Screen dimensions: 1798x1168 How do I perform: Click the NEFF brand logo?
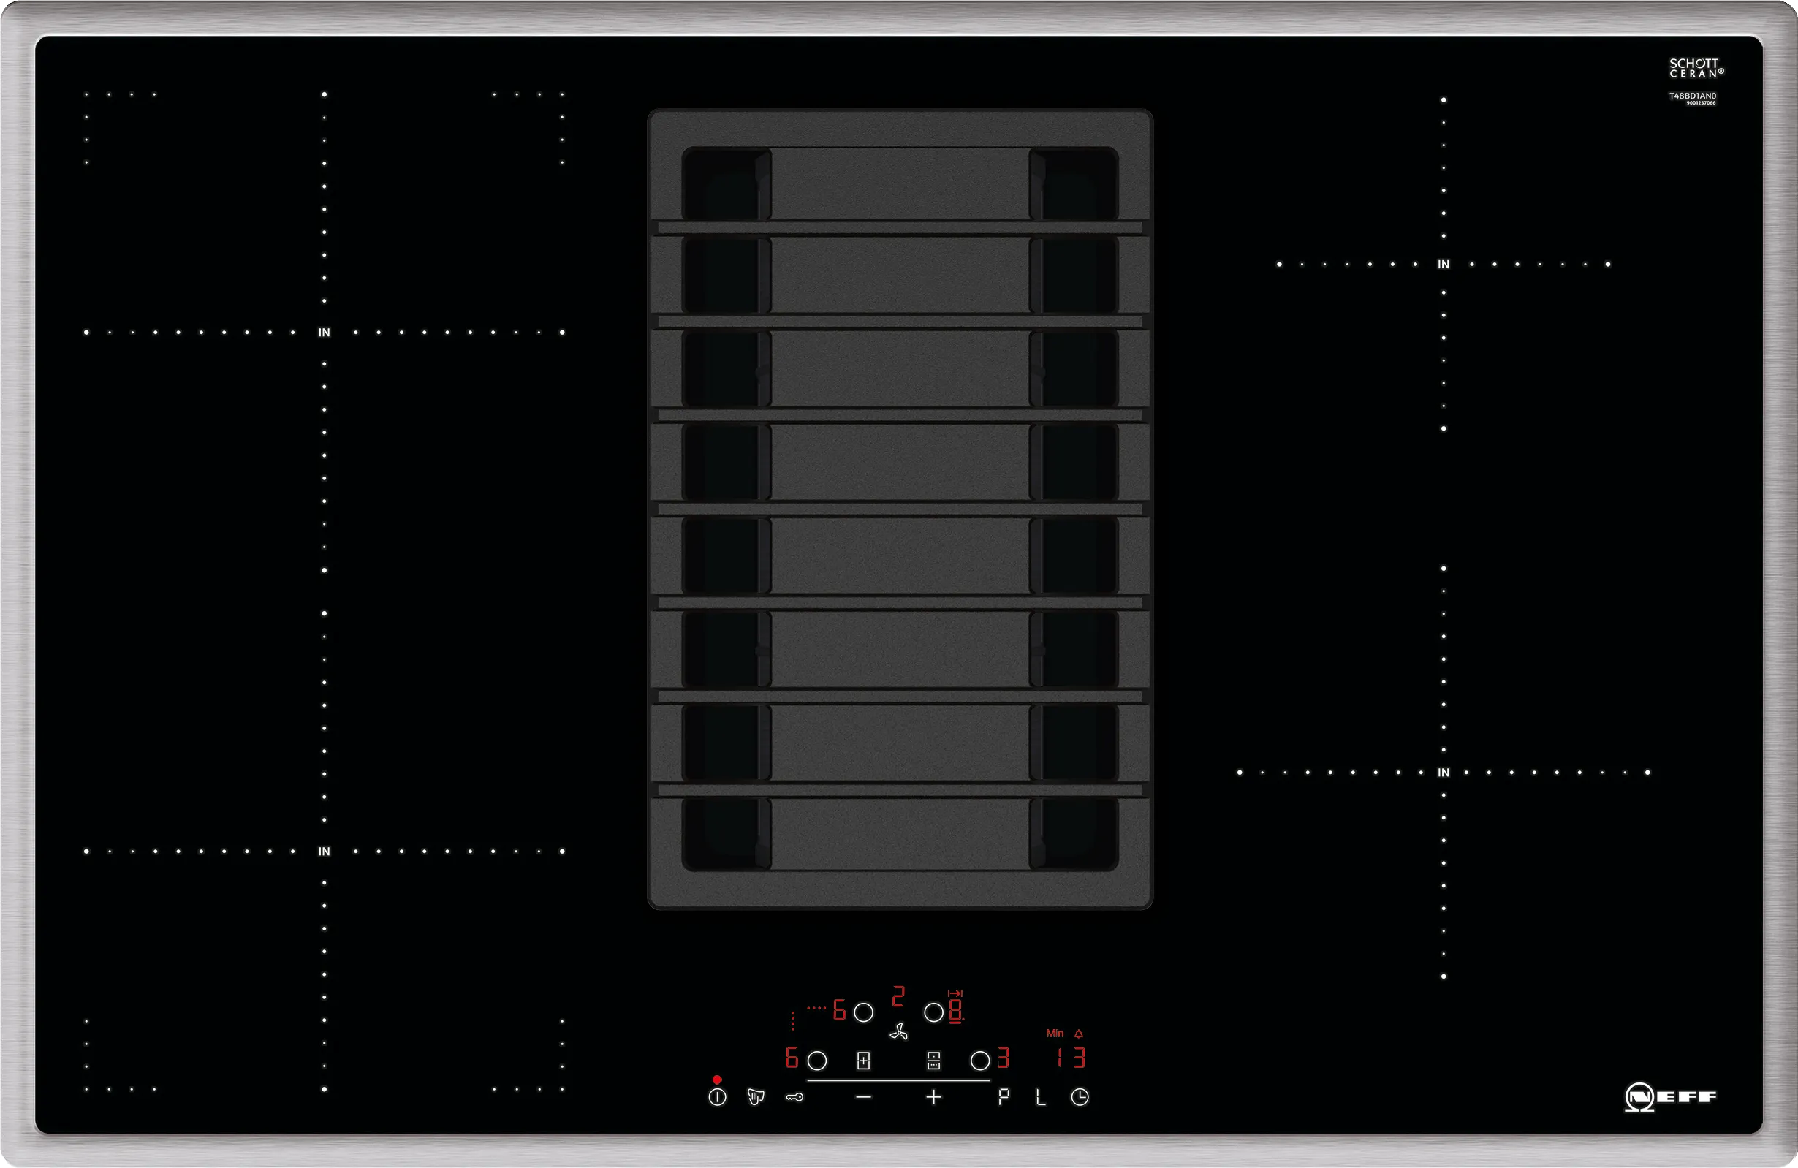click(x=1670, y=1097)
